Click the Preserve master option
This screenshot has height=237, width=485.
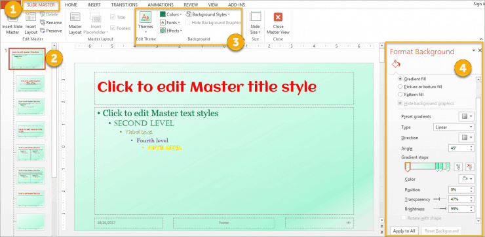50,31
